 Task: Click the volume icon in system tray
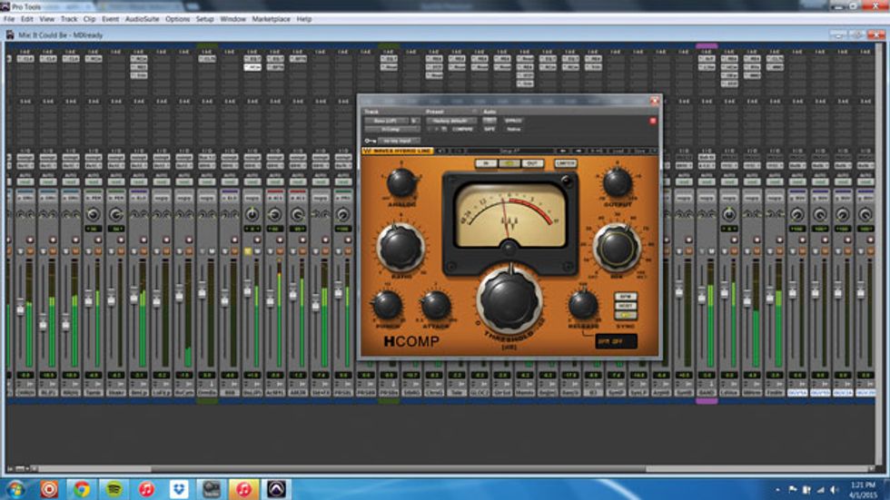tap(835, 489)
